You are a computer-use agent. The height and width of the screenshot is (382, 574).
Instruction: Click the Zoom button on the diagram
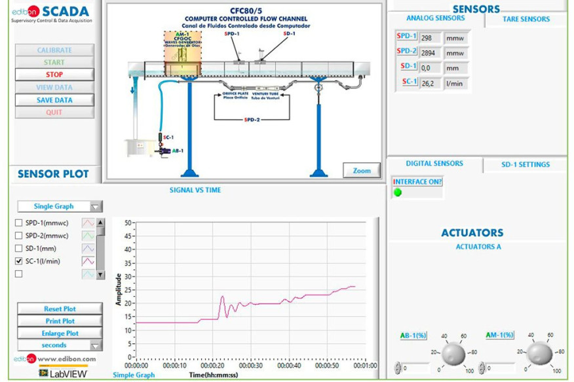click(362, 170)
